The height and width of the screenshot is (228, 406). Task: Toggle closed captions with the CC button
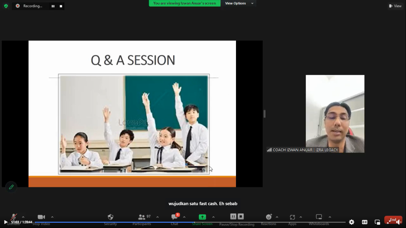365,222
